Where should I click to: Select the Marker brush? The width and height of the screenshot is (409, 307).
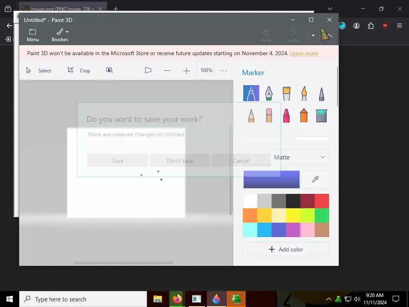[x=251, y=93]
